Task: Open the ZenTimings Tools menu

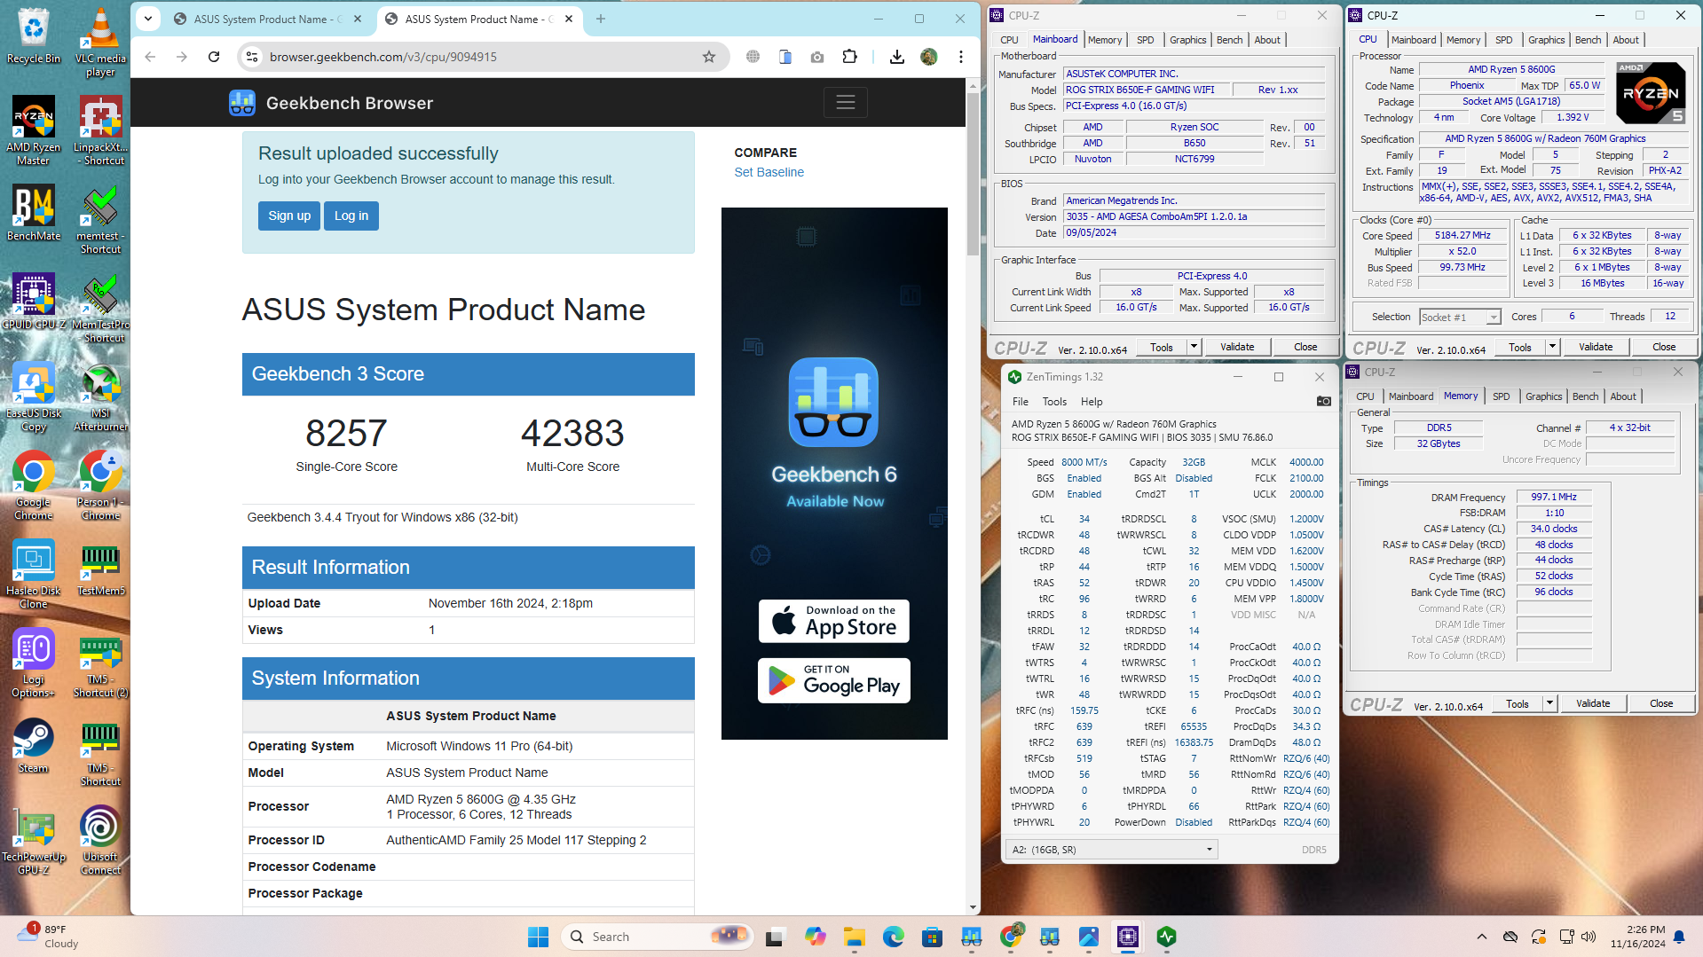Action: pyautogui.click(x=1054, y=402)
